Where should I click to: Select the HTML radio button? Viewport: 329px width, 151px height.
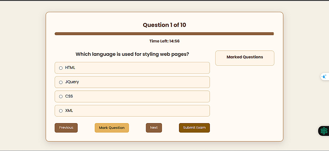point(61,68)
